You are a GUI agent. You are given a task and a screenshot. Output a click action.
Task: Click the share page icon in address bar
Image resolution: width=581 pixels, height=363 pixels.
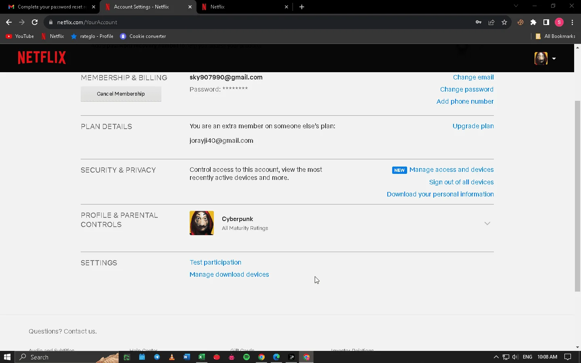tap(491, 22)
